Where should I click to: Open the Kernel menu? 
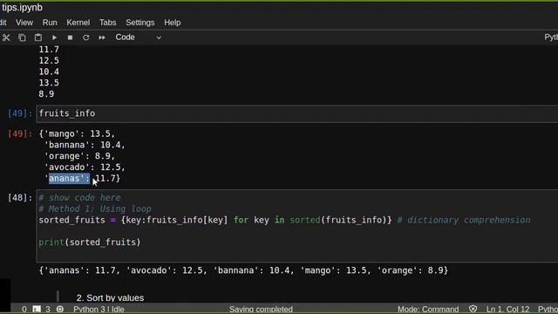(78, 23)
